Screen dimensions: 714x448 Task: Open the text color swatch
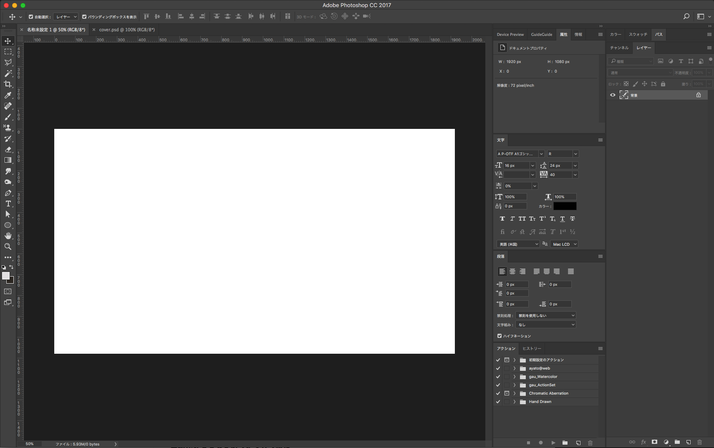[x=565, y=206]
